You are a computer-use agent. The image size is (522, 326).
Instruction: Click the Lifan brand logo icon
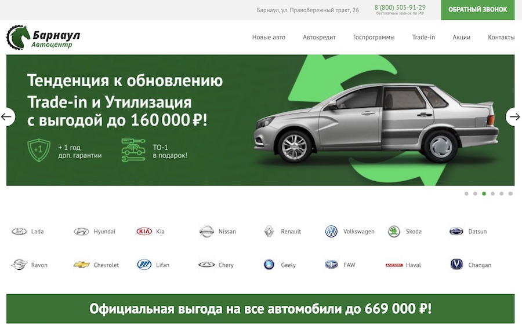click(144, 265)
